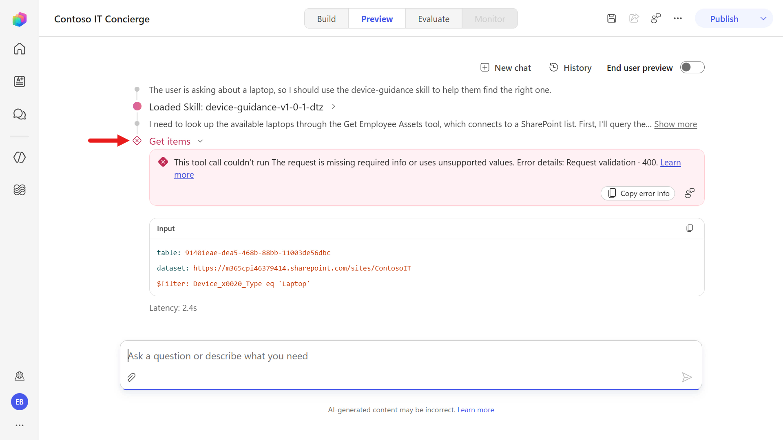783x440 pixels.
Task: Click the Input panel heading
Action: coord(166,229)
